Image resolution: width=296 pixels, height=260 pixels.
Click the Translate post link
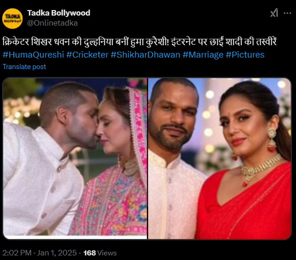coord(24,67)
